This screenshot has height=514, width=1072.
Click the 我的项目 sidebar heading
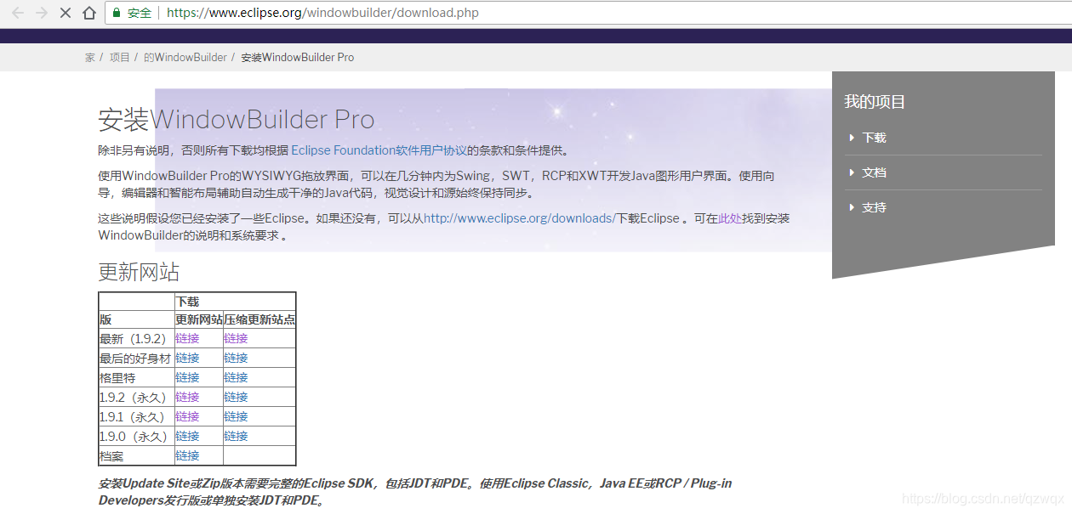[875, 102]
